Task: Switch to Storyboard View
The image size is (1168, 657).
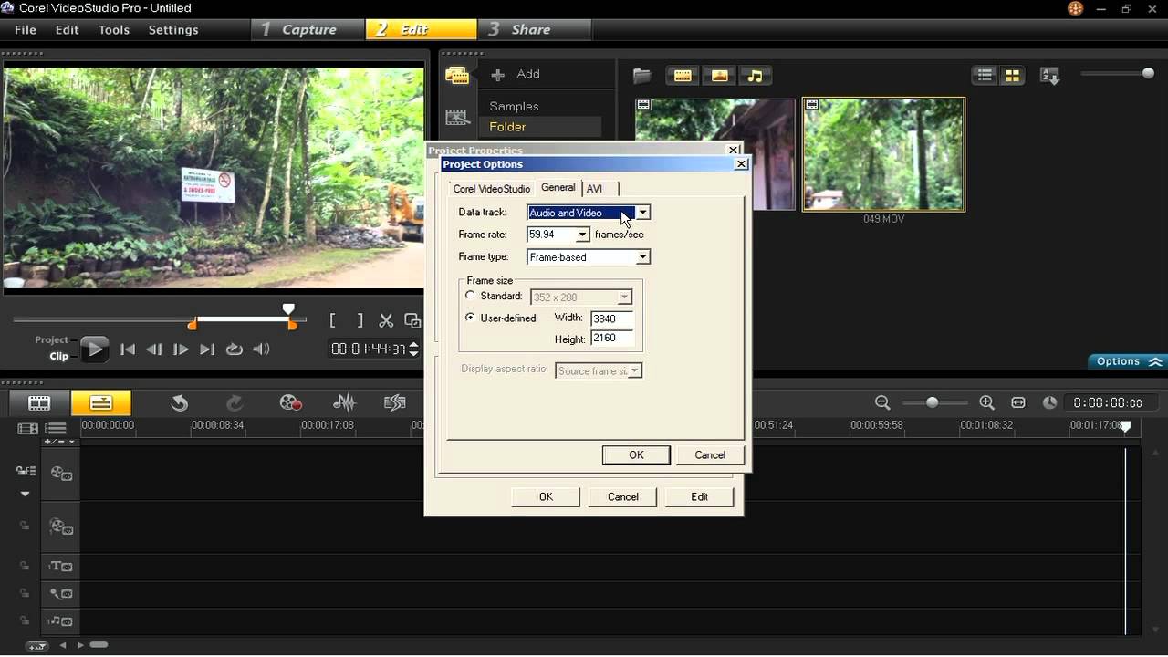Action: 39,402
